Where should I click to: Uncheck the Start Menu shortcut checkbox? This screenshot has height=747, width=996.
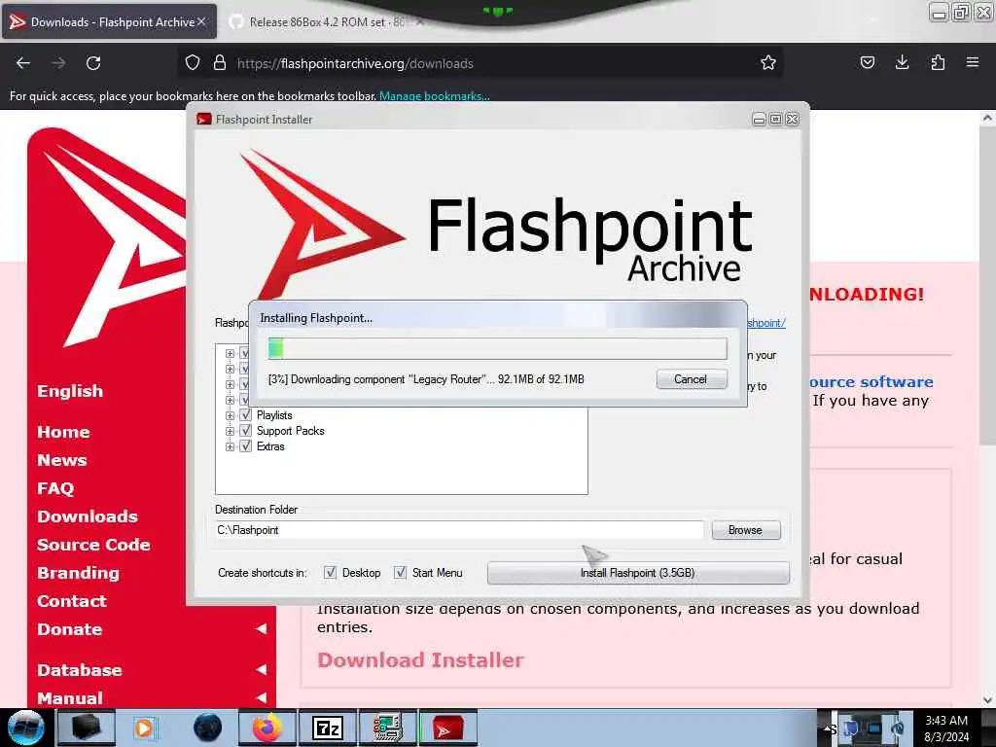click(x=400, y=572)
